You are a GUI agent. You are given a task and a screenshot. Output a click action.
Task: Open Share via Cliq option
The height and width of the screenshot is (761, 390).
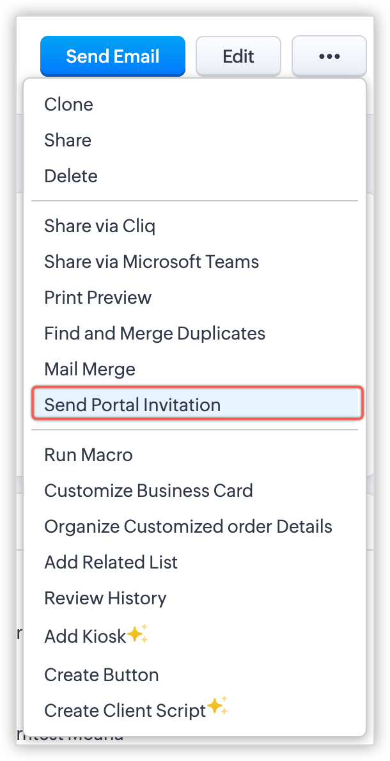point(100,226)
